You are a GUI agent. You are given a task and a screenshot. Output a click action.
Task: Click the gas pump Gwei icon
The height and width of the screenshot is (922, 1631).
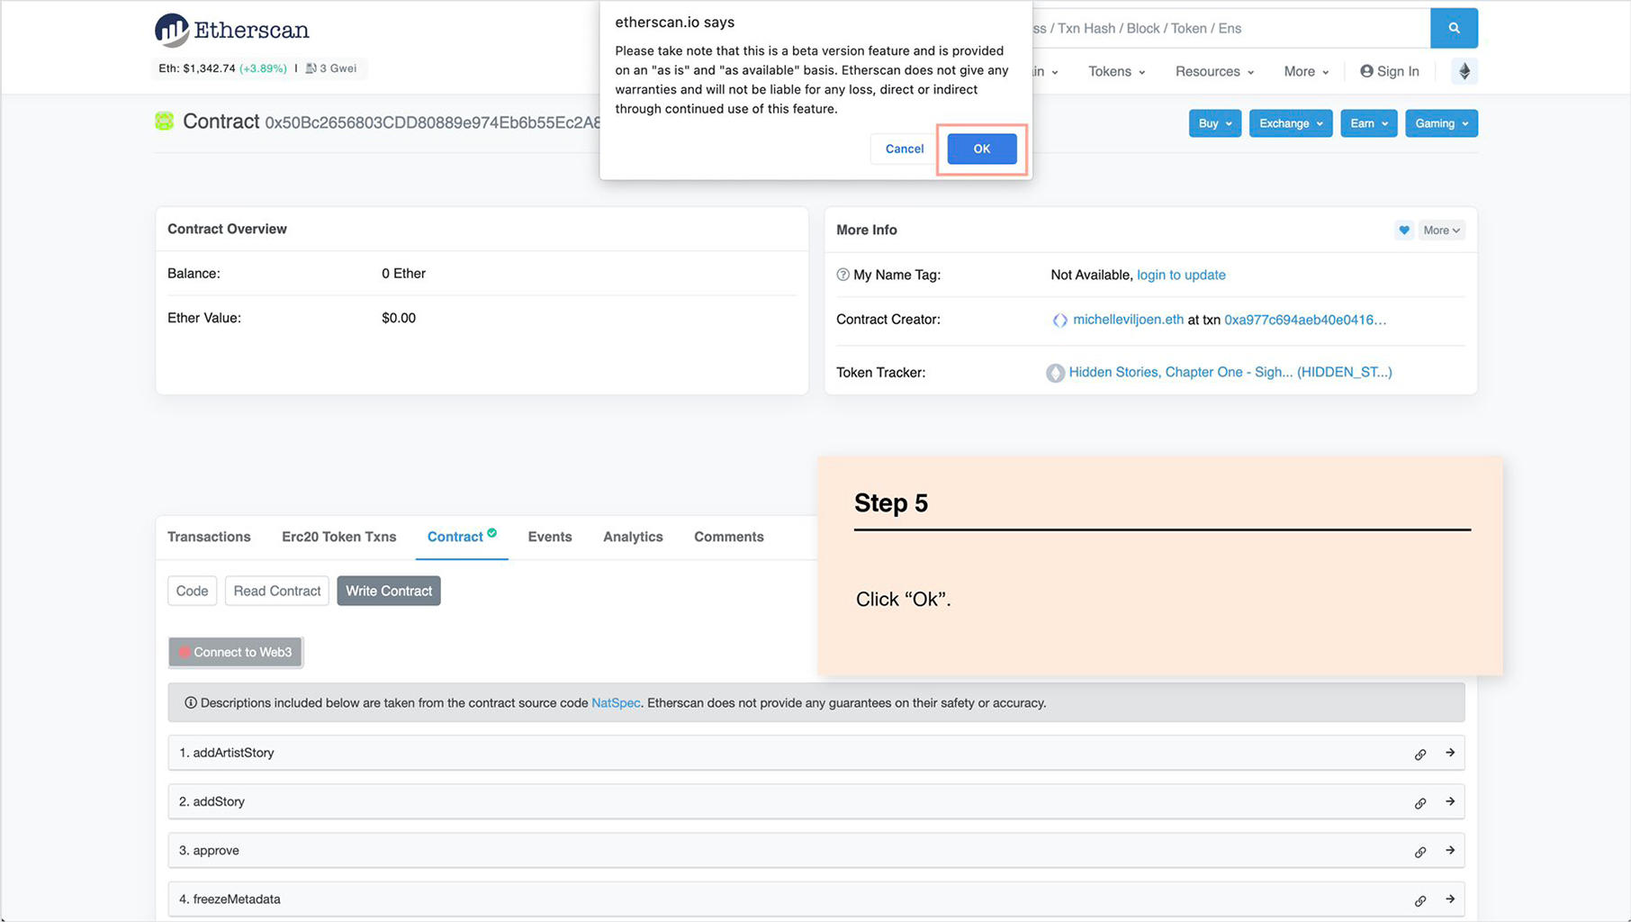click(311, 68)
